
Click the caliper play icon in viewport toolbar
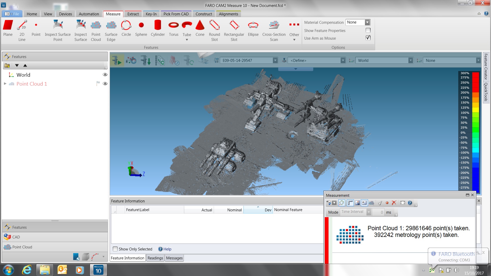point(117,61)
